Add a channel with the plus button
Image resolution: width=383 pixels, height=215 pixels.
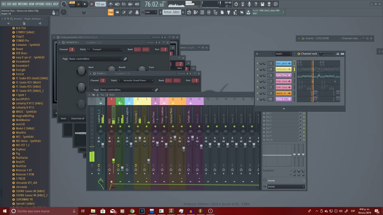pos(284,109)
